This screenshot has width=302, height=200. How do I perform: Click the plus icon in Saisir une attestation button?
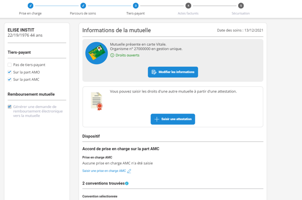157,119
